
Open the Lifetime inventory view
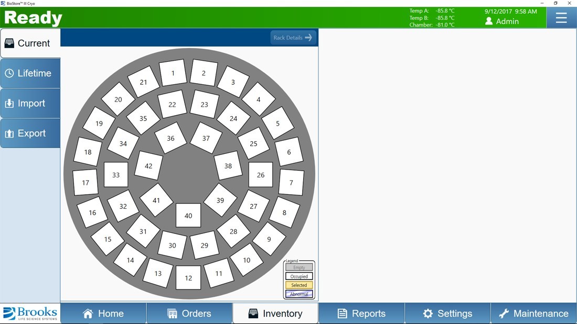[30, 73]
